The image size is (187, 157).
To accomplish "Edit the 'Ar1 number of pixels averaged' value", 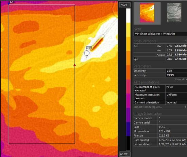I will pyautogui.click(x=176, y=88).
